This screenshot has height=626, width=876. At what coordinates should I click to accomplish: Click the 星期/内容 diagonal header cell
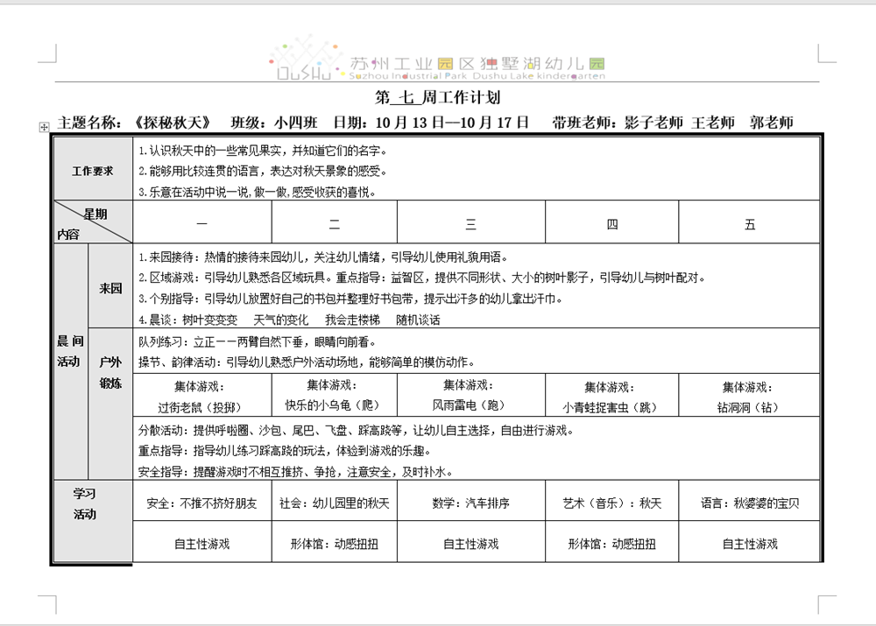[x=92, y=223]
